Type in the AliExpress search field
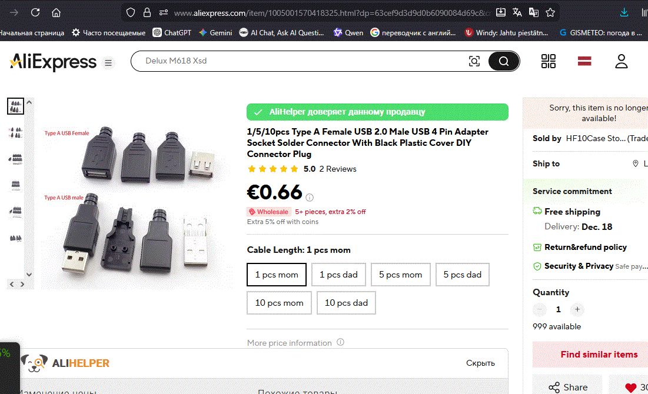 294,61
